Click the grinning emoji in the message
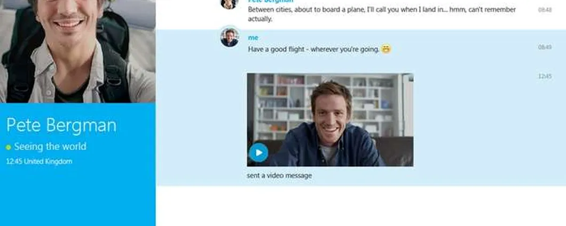 pos(386,49)
